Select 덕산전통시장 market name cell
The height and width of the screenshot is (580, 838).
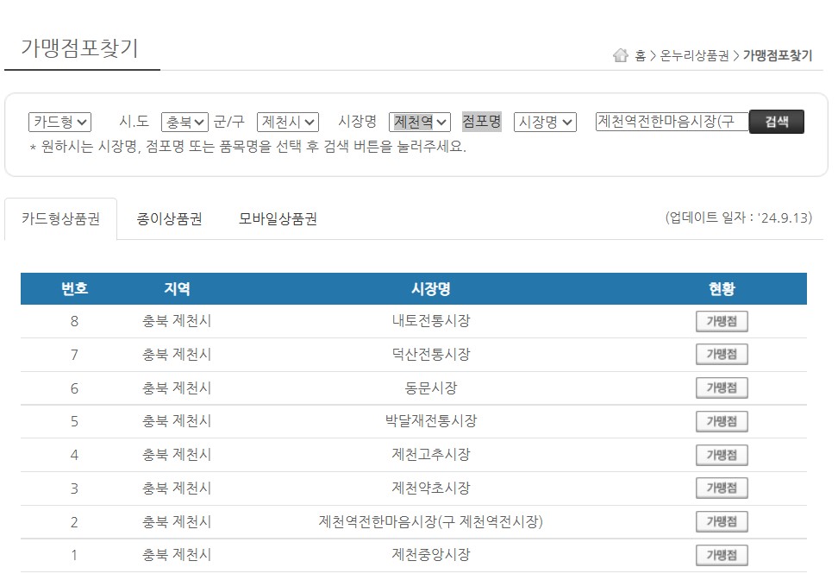click(x=431, y=354)
